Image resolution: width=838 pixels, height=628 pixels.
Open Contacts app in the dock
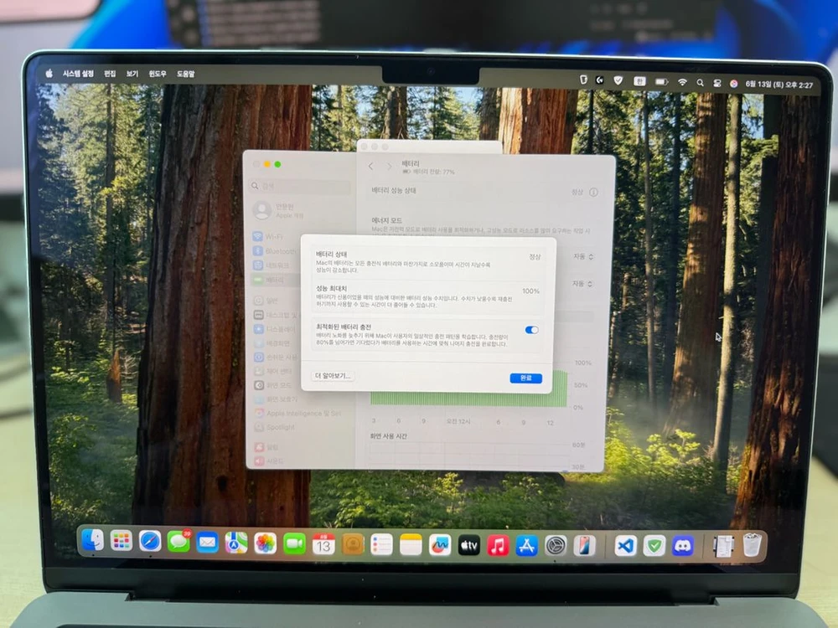click(352, 545)
